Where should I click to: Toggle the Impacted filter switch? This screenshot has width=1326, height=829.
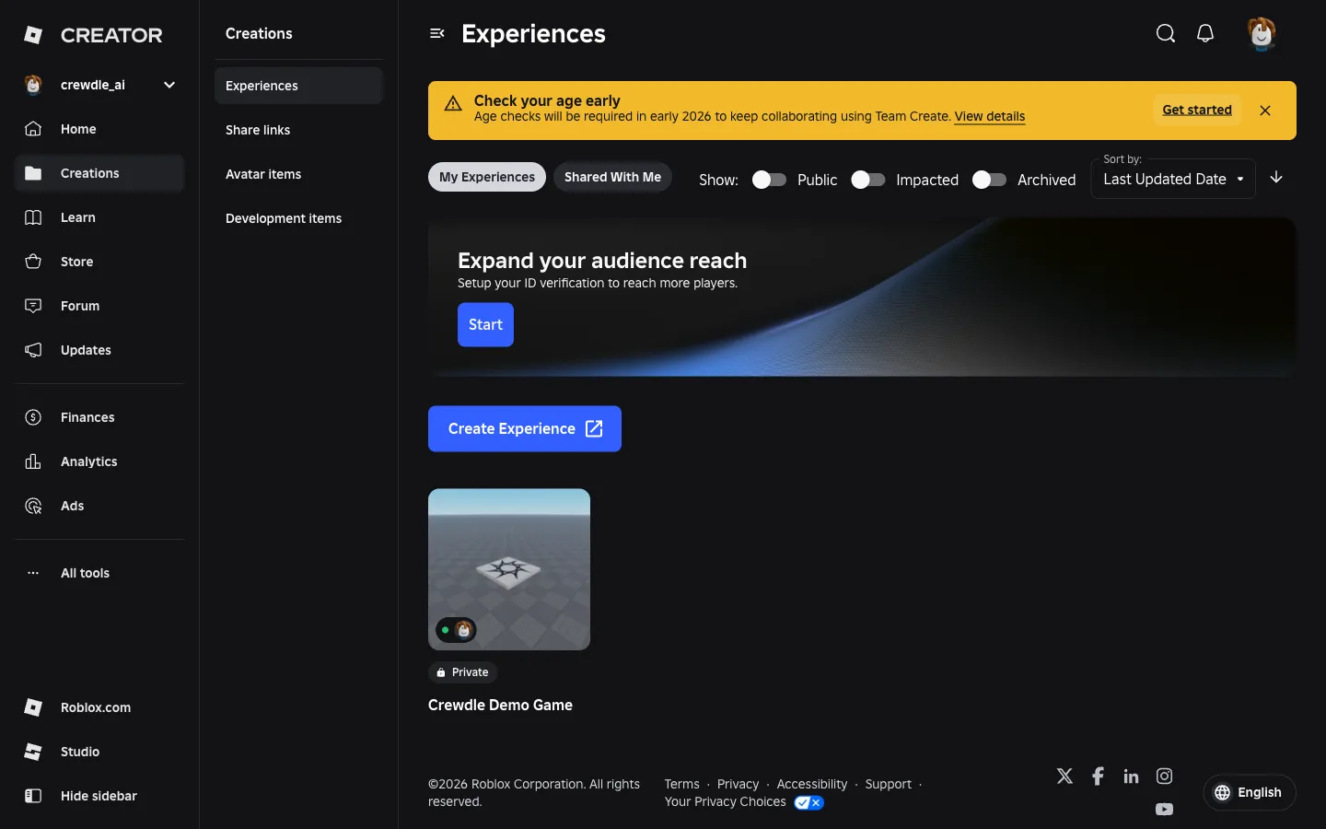[x=867, y=180]
